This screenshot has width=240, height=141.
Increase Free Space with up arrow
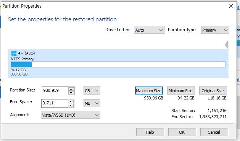click(x=71, y=101)
